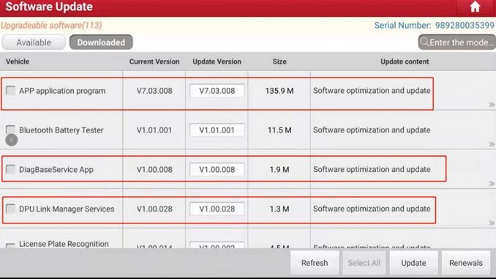The width and height of the screenshot is (496, 279).
Task: Click current version V1.00.028 cell
Action: tap(154, 209)
